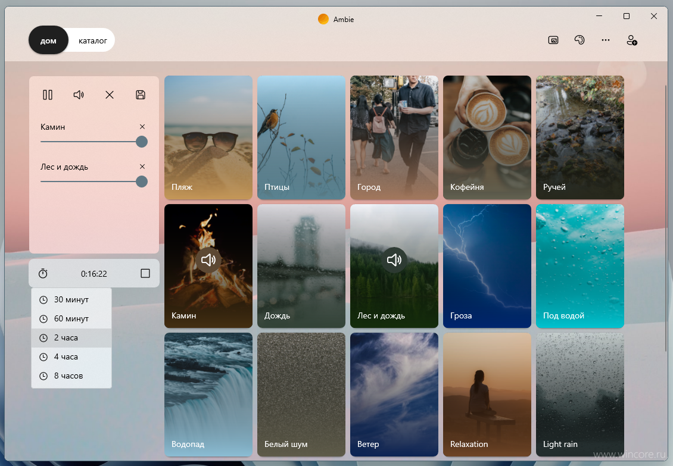The image size is (673, 466).
Task: Open the screensaver mode icon
Action: click(553, 40)
